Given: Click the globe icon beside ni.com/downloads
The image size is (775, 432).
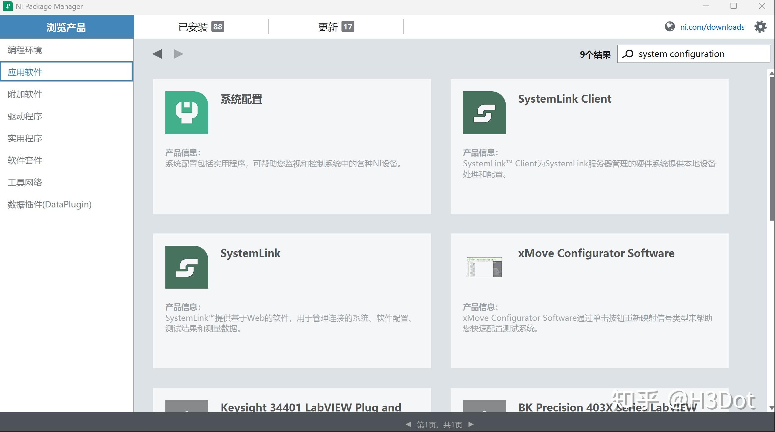Looking at the screenshot, I should point(670,27).
